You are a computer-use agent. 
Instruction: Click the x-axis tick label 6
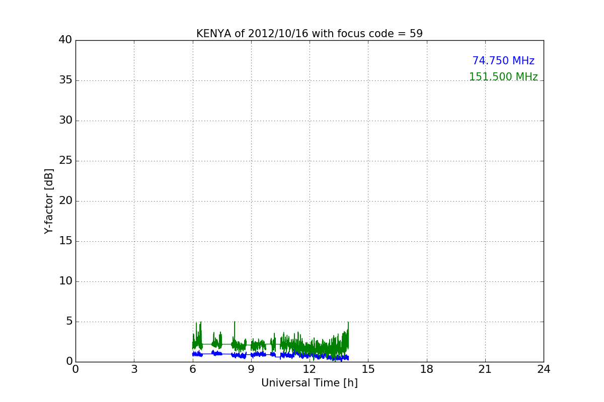[x=192, y=369]
